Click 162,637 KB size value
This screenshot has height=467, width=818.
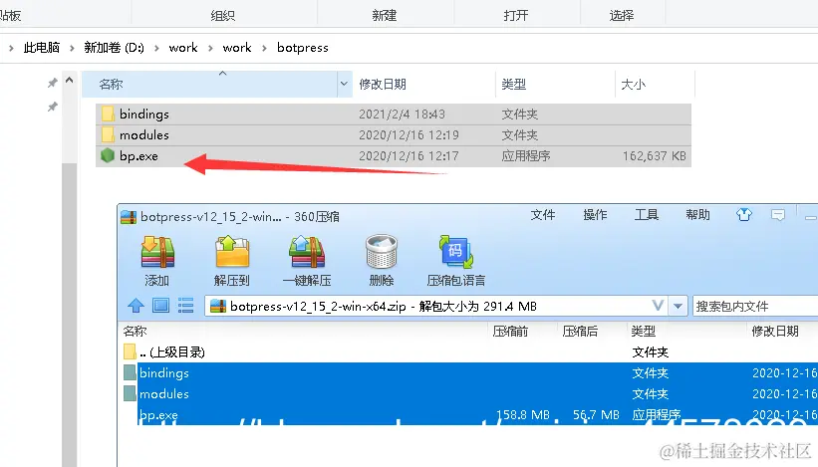click(655, 156)
